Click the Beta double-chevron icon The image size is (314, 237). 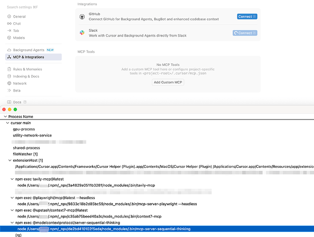9,91
